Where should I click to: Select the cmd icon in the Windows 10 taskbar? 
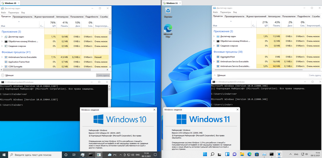pos(91,155)
